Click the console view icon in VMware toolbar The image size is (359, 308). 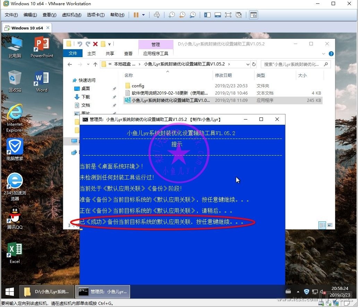click(x=254, y=15)
